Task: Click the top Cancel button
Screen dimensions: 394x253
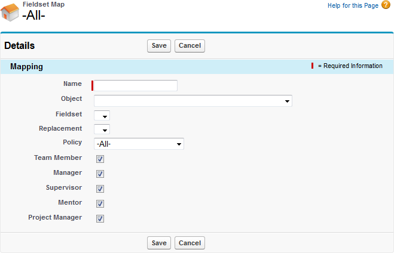Action: (x=190, y=46)
